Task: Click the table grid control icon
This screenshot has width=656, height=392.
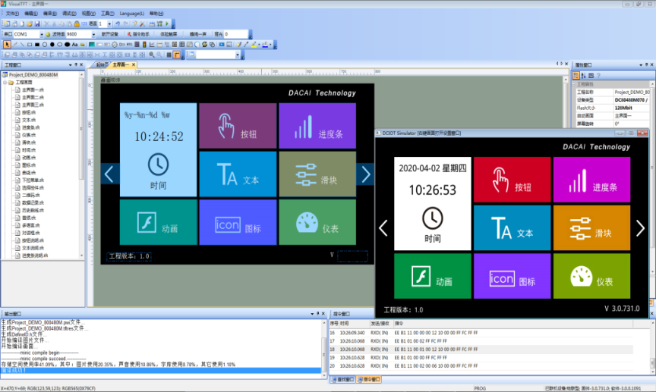Action: click(182, 44)
